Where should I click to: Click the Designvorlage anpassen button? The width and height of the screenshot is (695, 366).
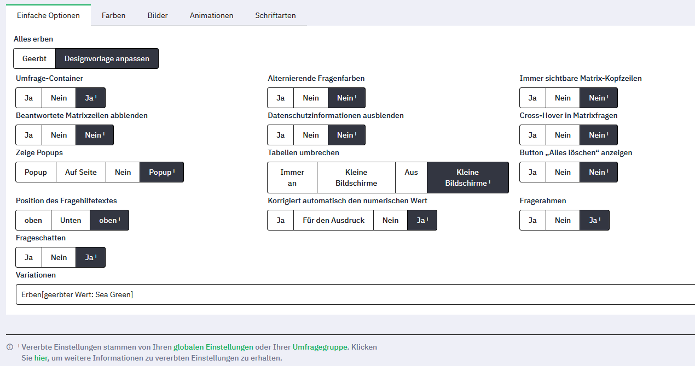pos(107,58)
